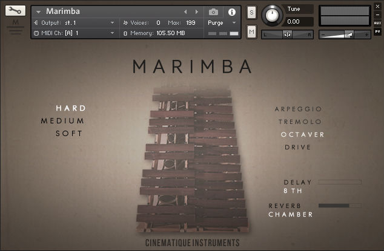Select next instrument preset arrow
384x251 pixels.
196,11
